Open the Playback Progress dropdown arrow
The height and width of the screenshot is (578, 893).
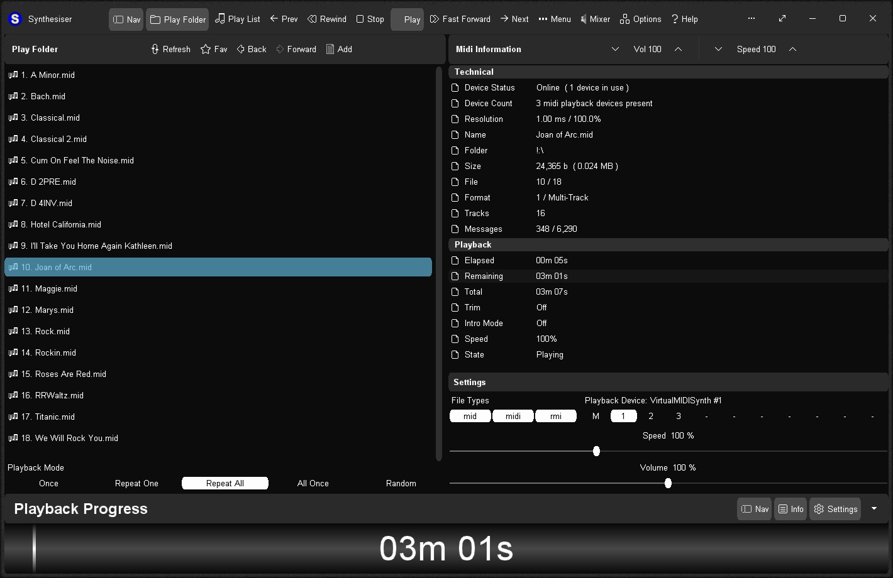[x=874, y=509]
